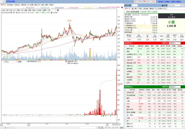Click the help question mark next to 1日籌碼集中 (張)
This screenshot has height=129, width=185.
tap(144, 23)
